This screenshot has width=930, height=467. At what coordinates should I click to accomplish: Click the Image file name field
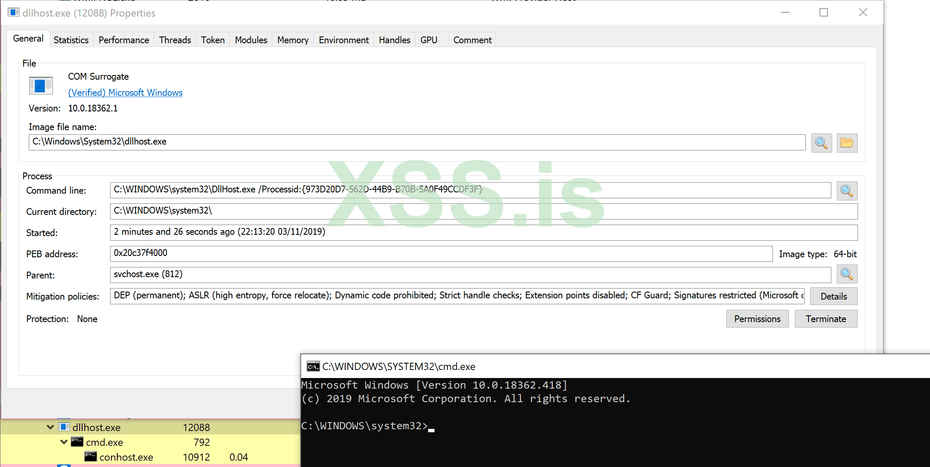[x=417, y=142]
